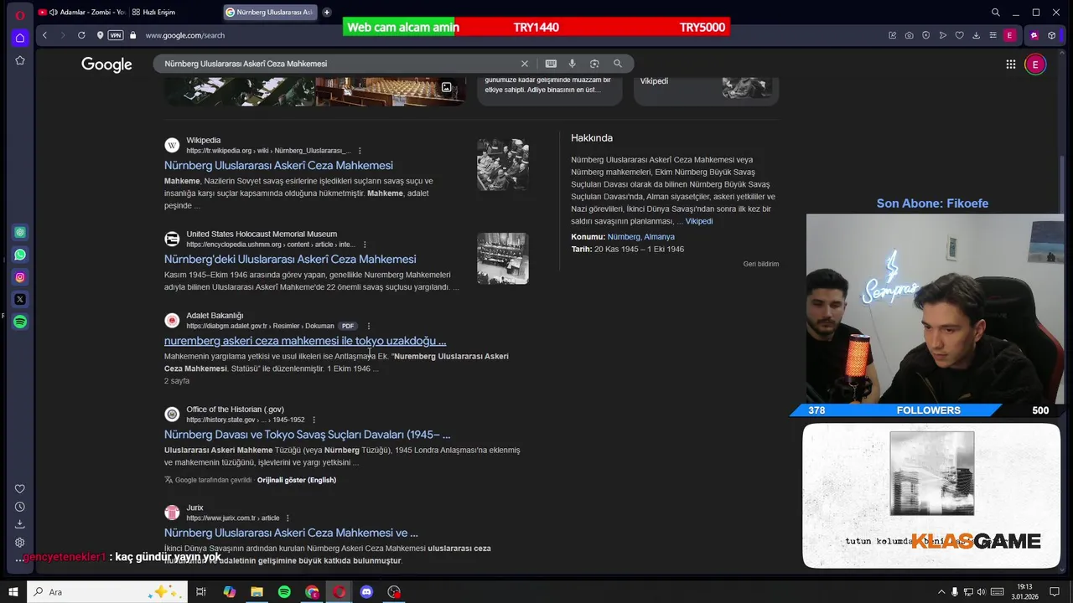Open the Holocaust Museum result thumbnail
The height and width of the screenshot is (603, 1073).
coord(503,258)
